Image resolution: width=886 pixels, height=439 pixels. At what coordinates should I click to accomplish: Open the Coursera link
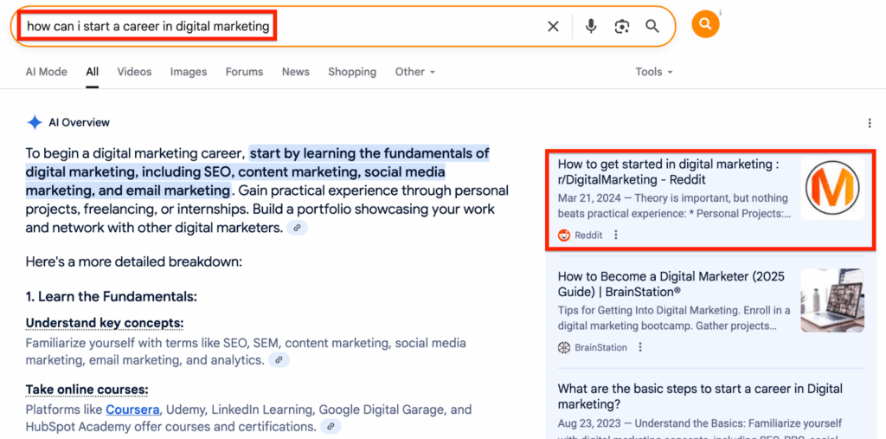132,410
